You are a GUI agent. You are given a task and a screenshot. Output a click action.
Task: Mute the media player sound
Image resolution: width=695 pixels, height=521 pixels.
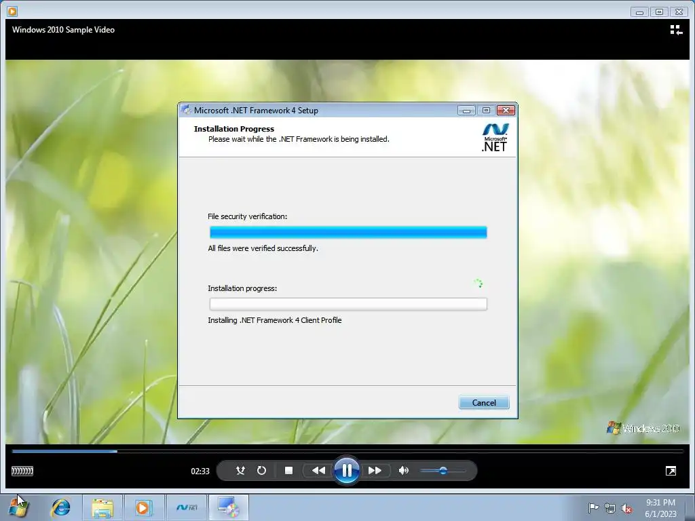(403, 471)
